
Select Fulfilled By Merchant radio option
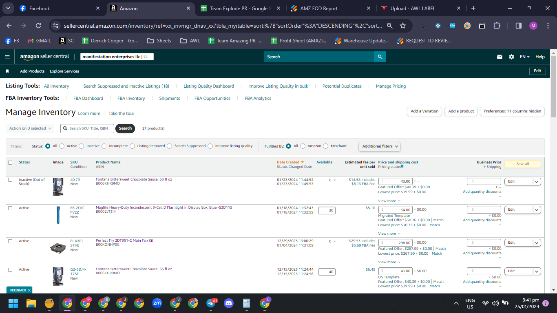[326, 146]
